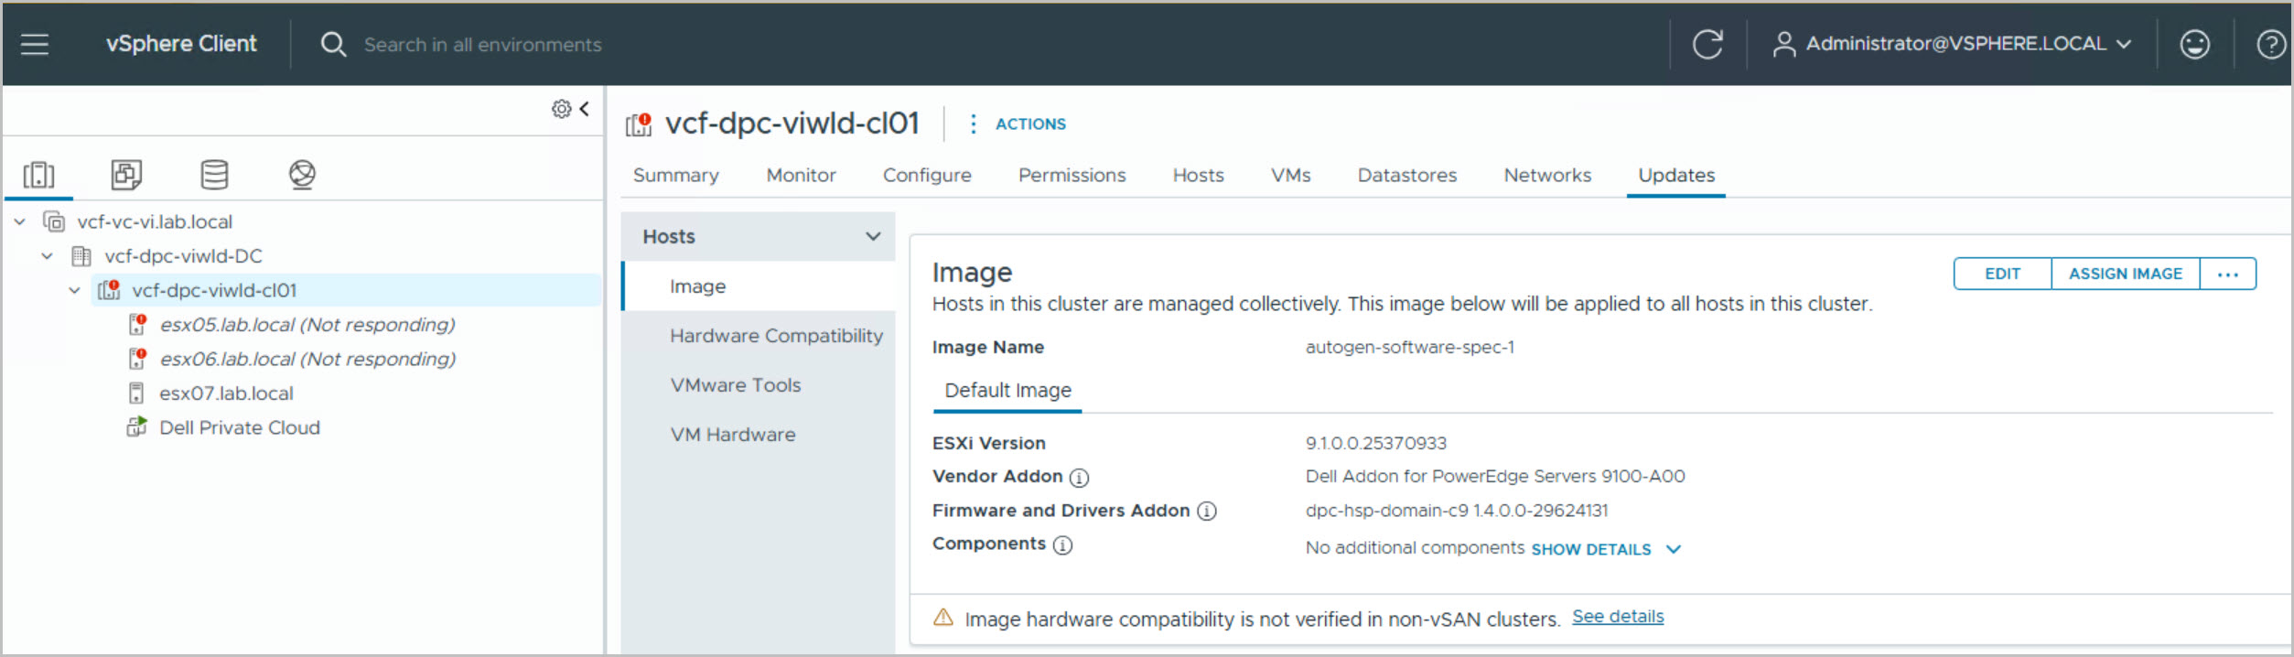Click the cluster alert icon in page header

[639, 124]
